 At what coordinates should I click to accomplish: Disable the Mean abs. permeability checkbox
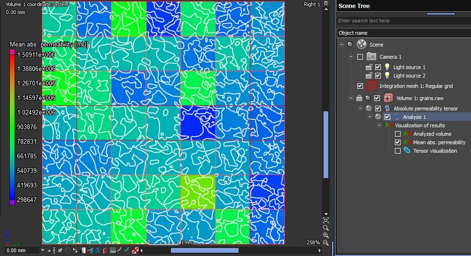point(398,142)
